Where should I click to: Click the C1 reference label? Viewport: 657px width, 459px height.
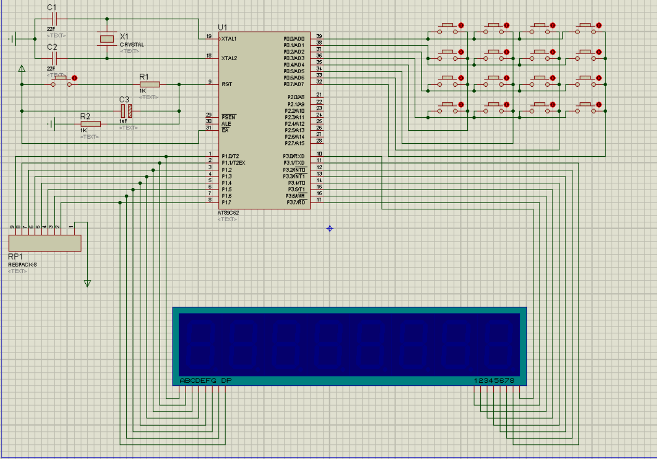click(x=51, y=7)
